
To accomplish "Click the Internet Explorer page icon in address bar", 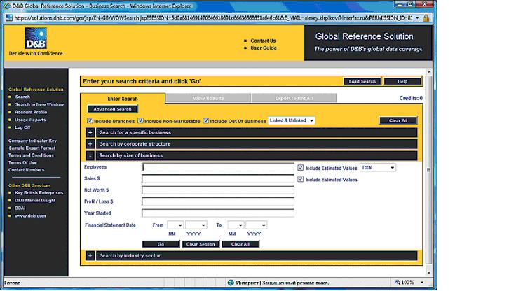I will click(9, 18).
